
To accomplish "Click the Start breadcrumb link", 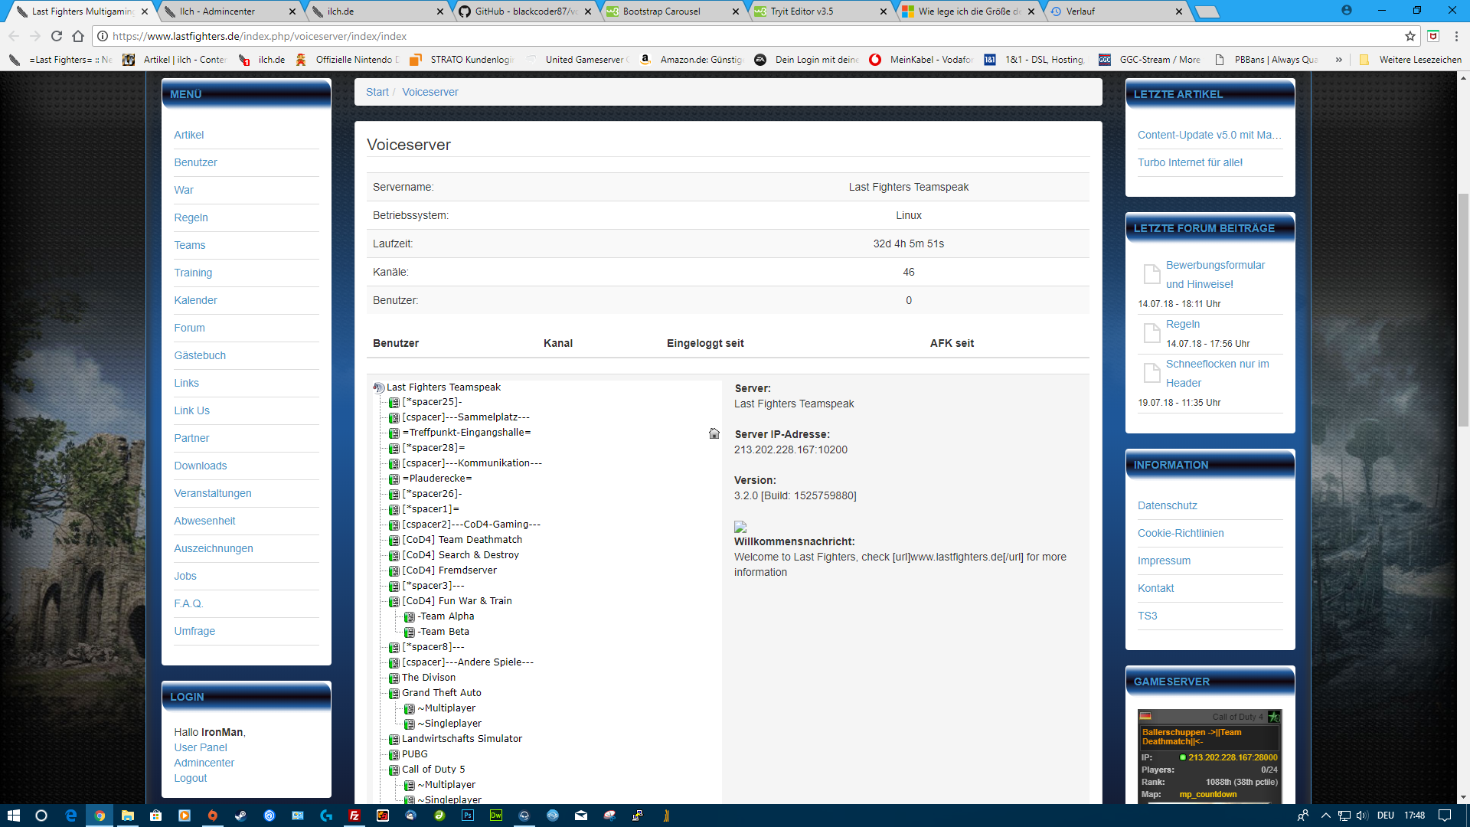I will pos(377,92).
